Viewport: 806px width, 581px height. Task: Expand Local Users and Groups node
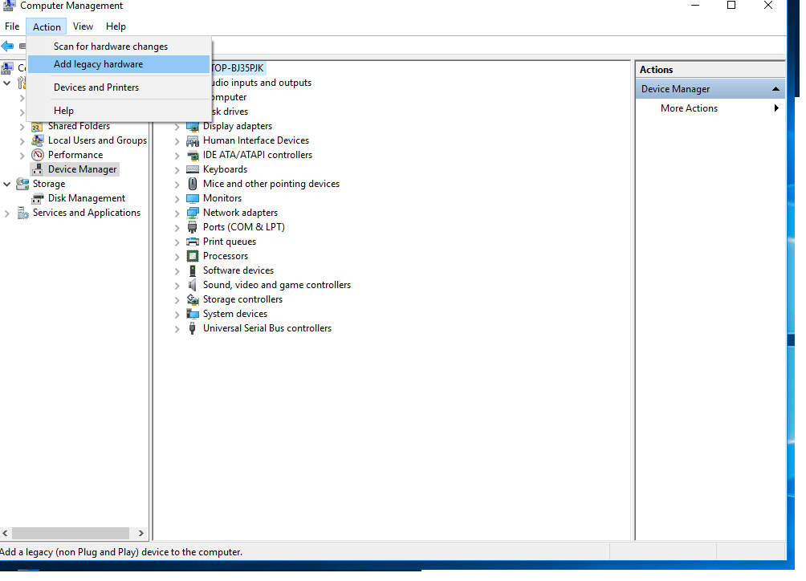pyautogui.click(x=22, y=140)
